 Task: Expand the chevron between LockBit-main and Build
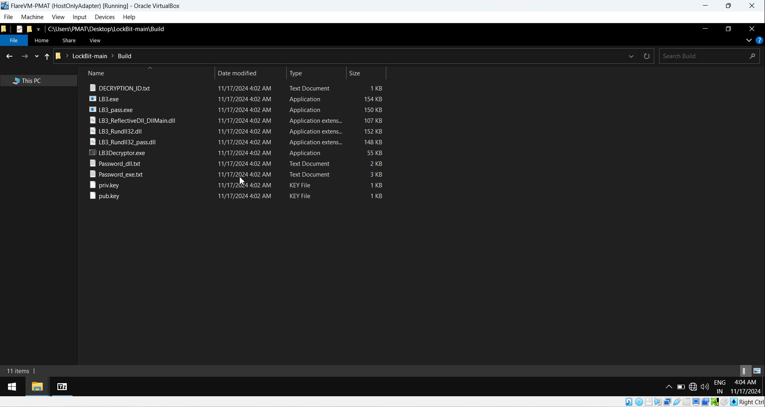click(x=112, y=56)
